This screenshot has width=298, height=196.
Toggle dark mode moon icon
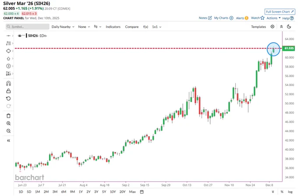click(x=289, y=27)
